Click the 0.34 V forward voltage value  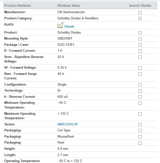[62, 68]
